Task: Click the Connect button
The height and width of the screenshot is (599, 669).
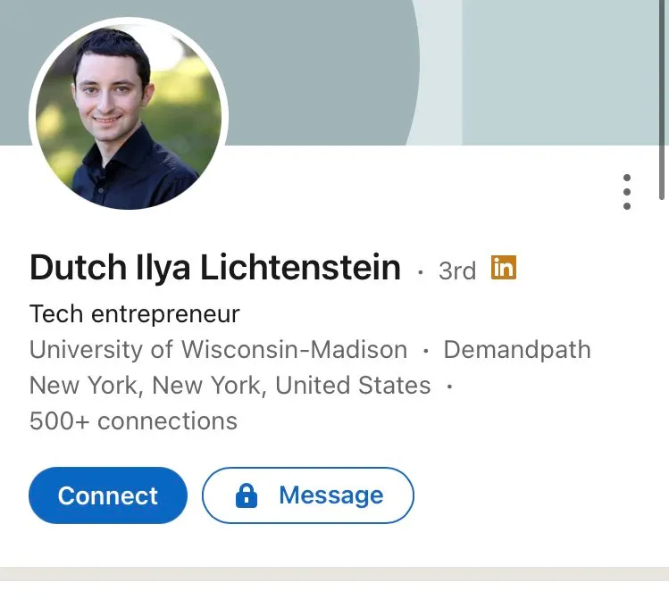Action: 108,495
